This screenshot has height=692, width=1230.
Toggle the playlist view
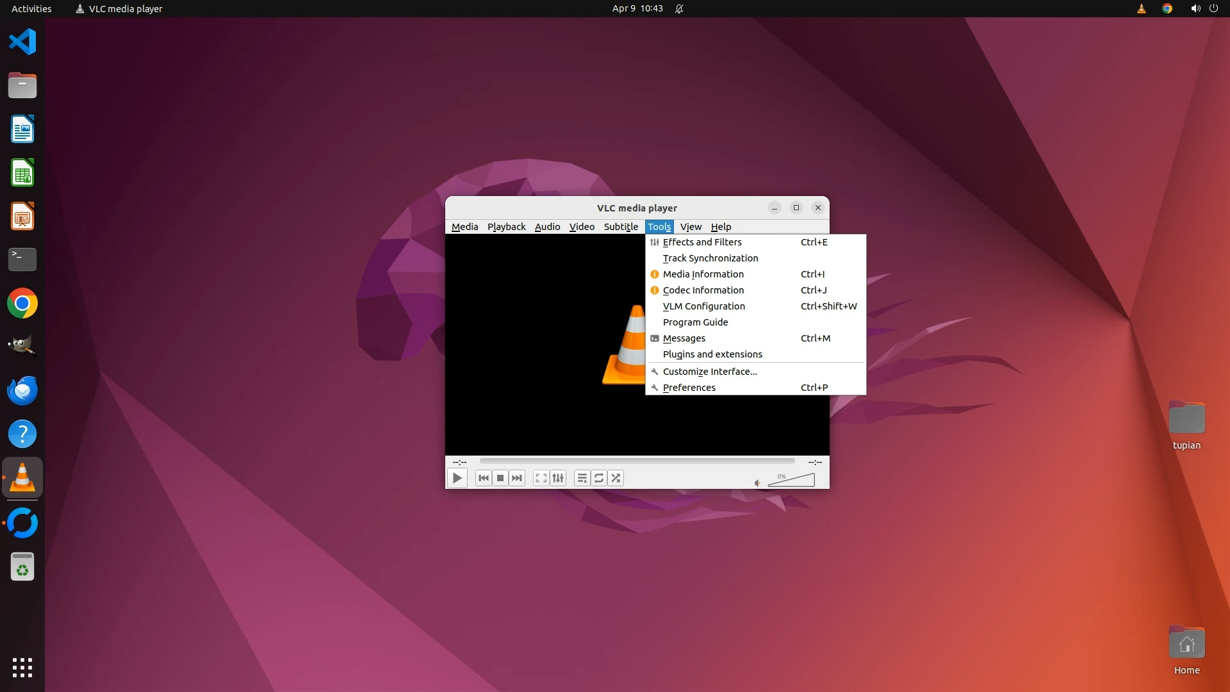(x=582, y=478)
